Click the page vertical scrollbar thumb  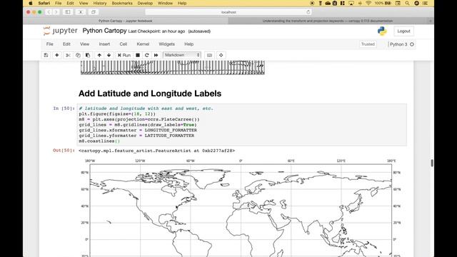pyautogui.click(x=432, y=163)
